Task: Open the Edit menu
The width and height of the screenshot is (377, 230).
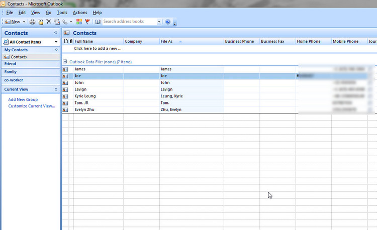Action: click(22, 13)
